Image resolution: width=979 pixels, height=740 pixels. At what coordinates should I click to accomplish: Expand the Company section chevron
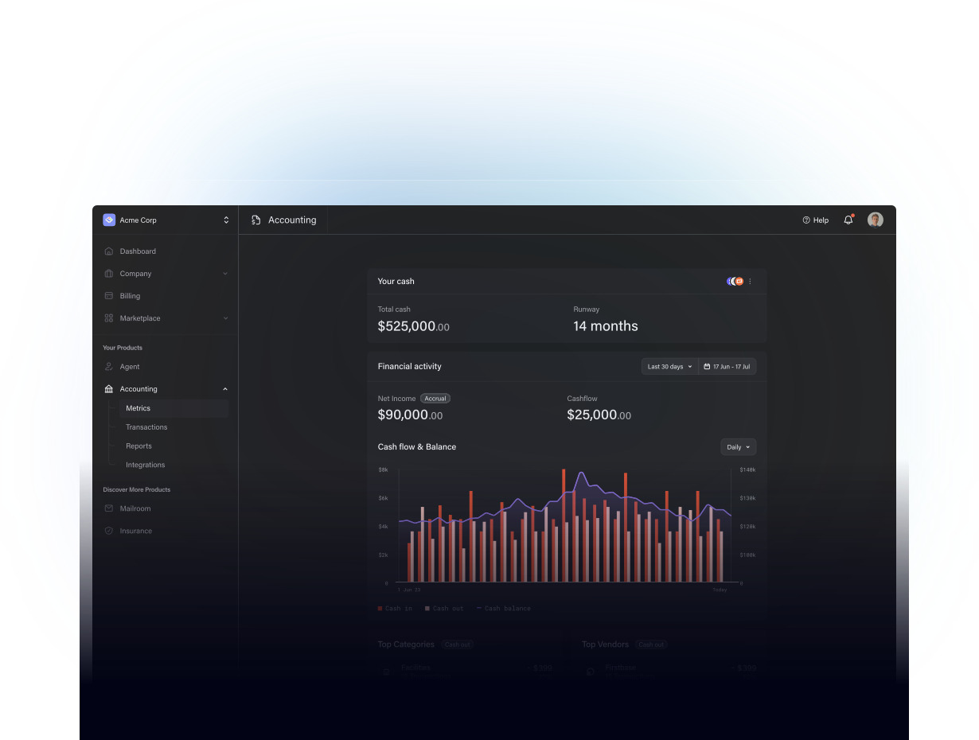point(225,274)
